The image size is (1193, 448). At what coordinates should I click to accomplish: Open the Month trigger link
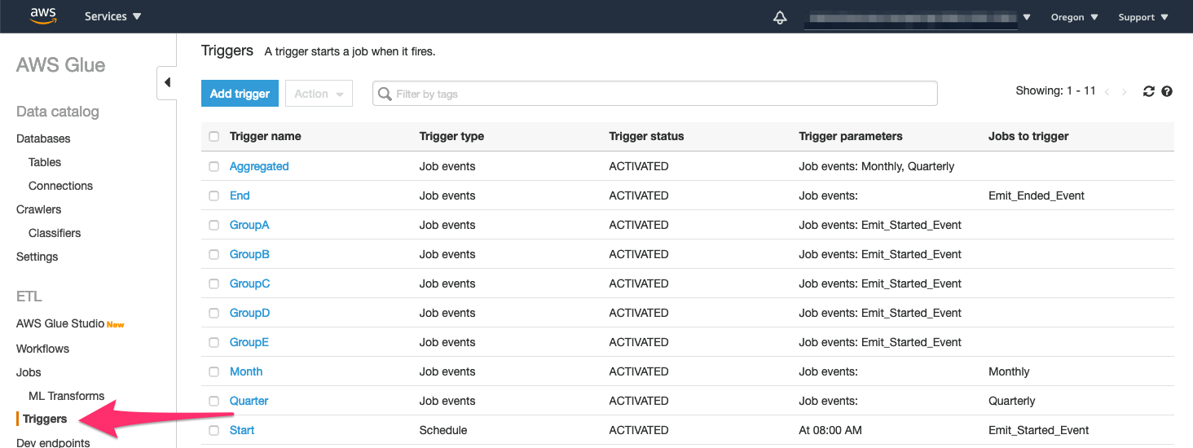click(246, 371)
